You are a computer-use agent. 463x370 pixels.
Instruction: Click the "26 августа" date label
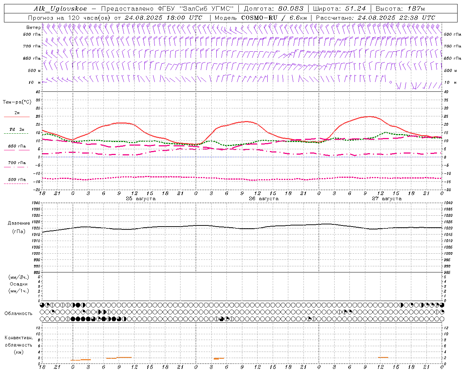tap(264, 199)
